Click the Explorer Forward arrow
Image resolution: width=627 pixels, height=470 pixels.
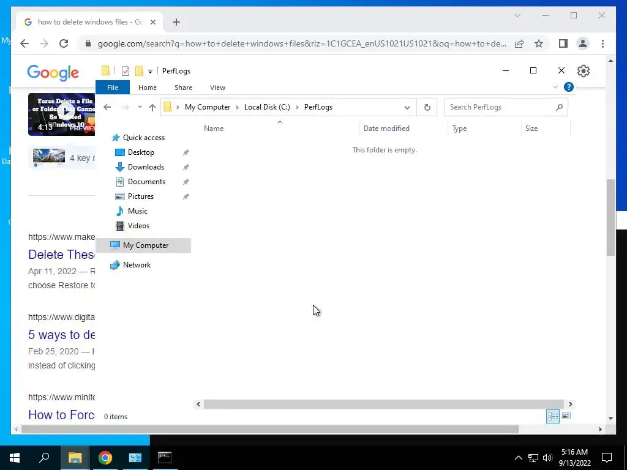[x=125, y=107]
